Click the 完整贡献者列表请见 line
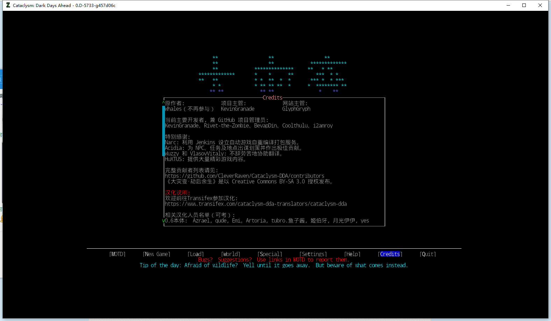Screen dimensions: 551x321 pos(192,170)
